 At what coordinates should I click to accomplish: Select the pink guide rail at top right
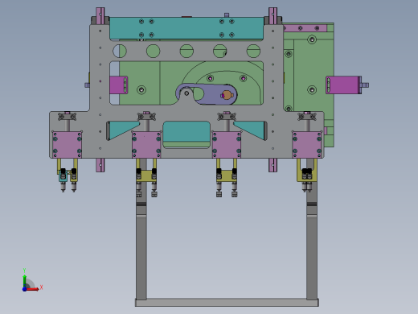coord(273,16)
